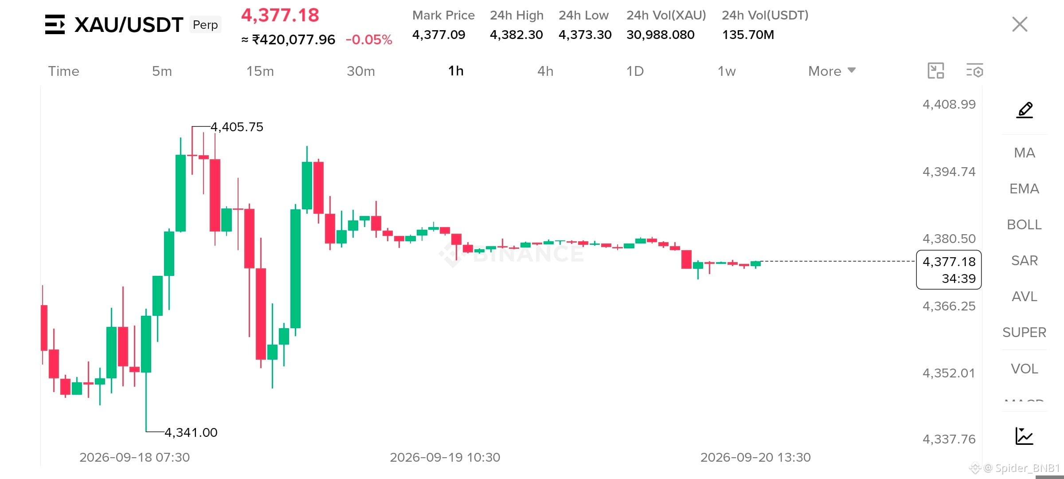Toggle the BOLL indicator

pyautogui.click(x=1025, y=225)
